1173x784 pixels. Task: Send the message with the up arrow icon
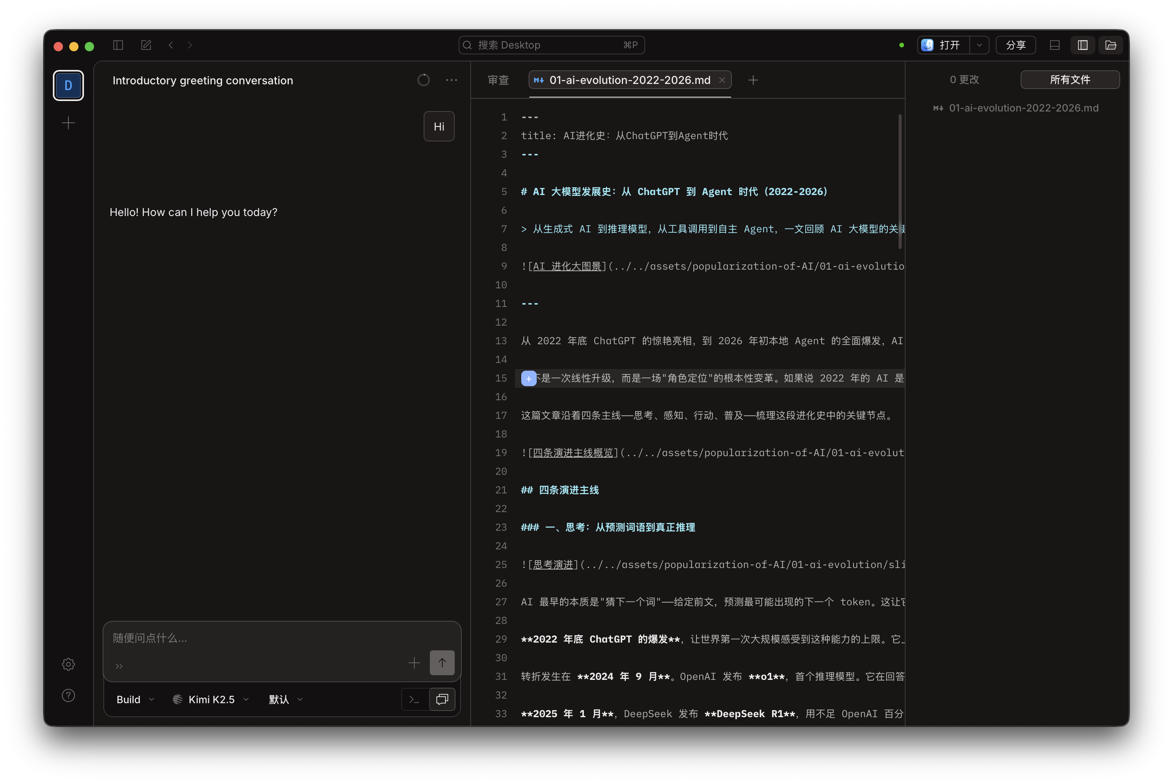point(442,663)
